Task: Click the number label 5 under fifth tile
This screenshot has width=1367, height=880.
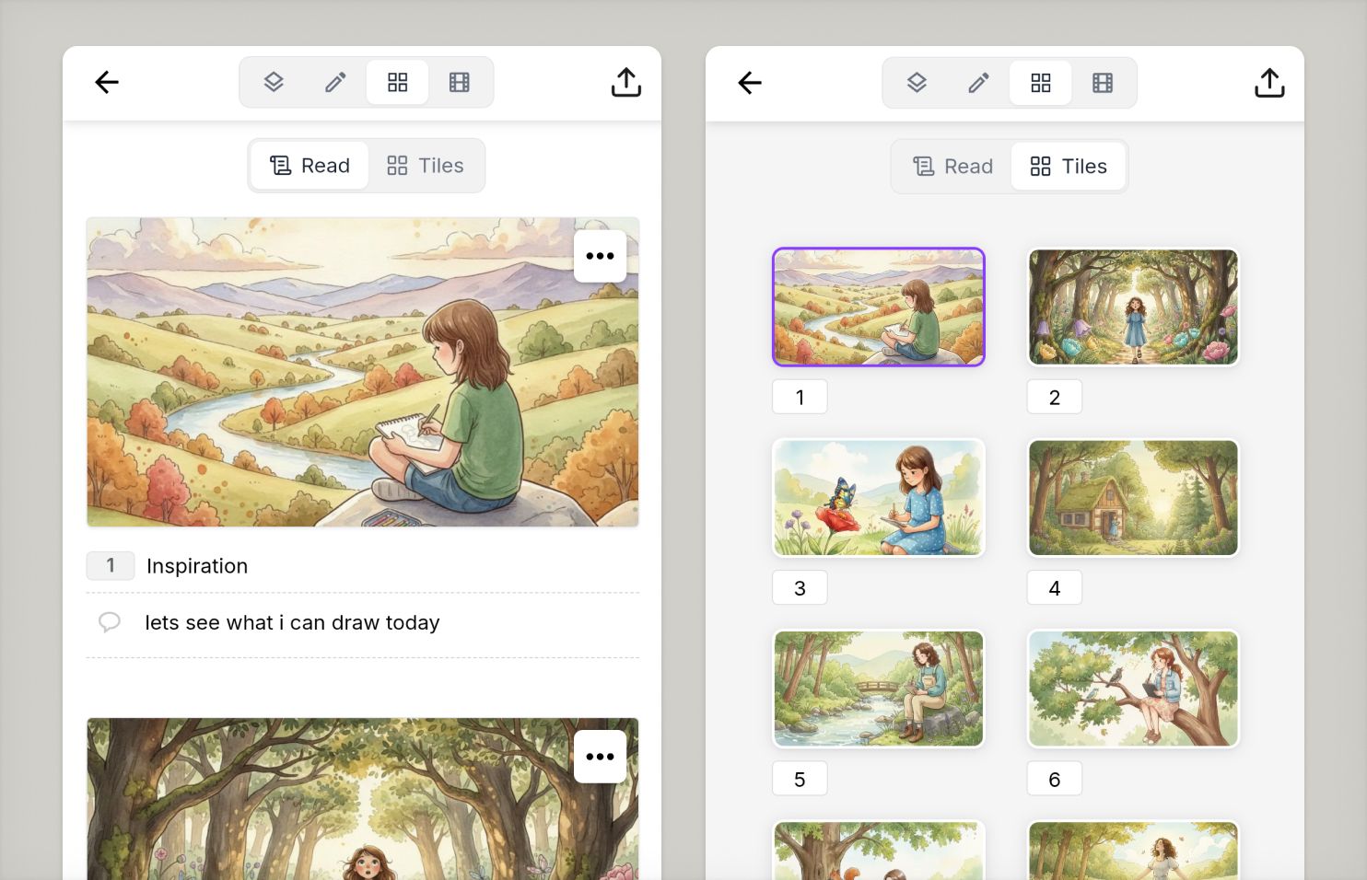Action: (800, 779)
